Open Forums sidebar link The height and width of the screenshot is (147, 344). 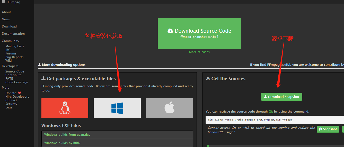(11, 53)
